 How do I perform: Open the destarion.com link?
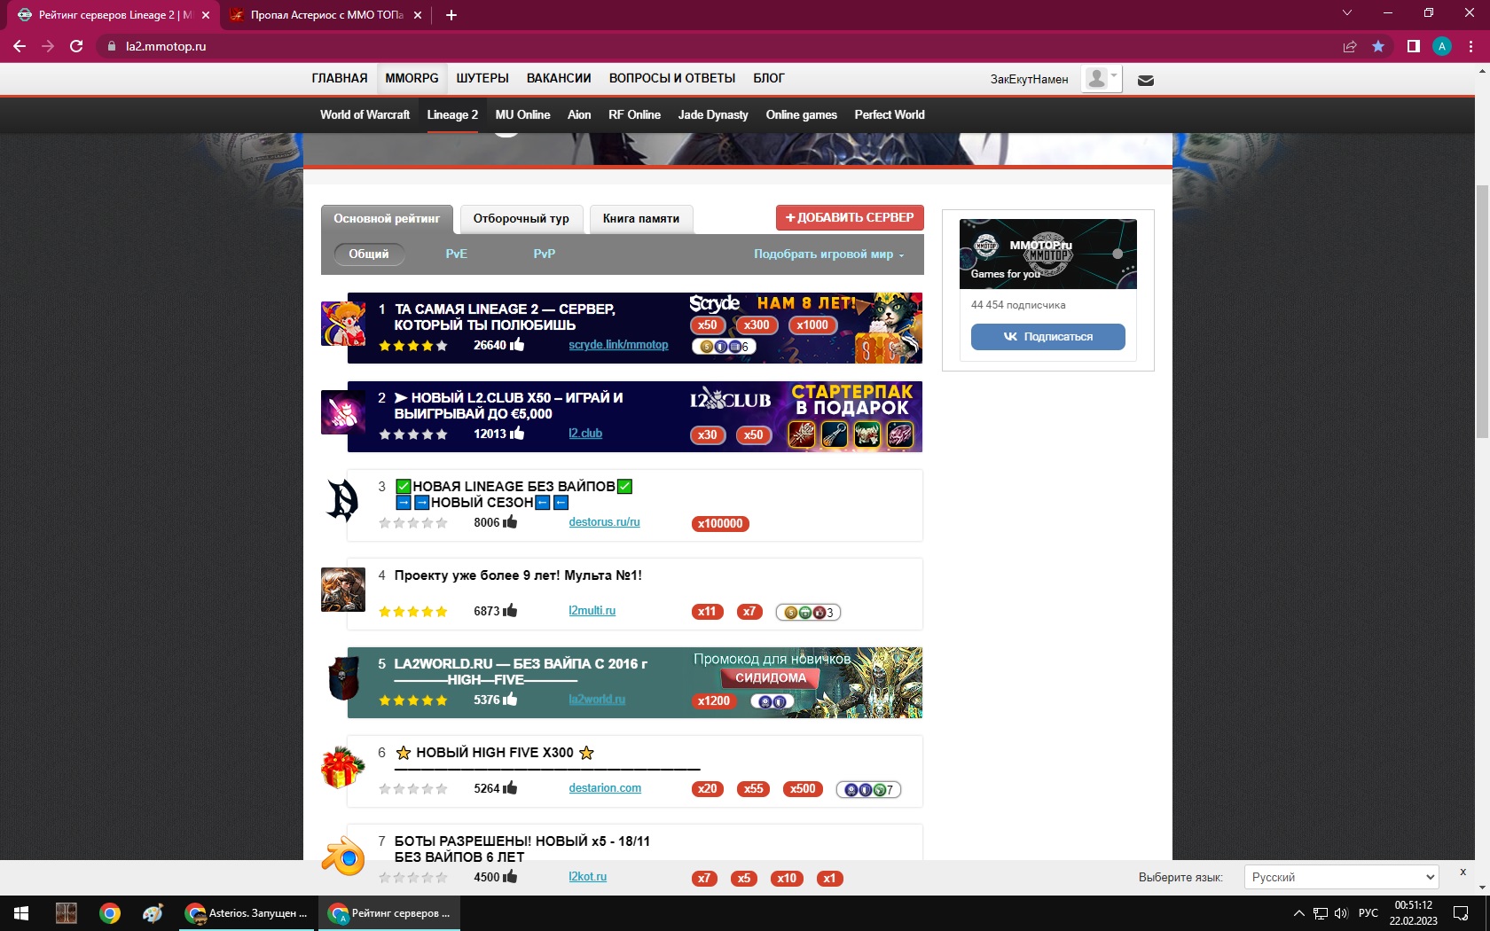coord(605,788)
